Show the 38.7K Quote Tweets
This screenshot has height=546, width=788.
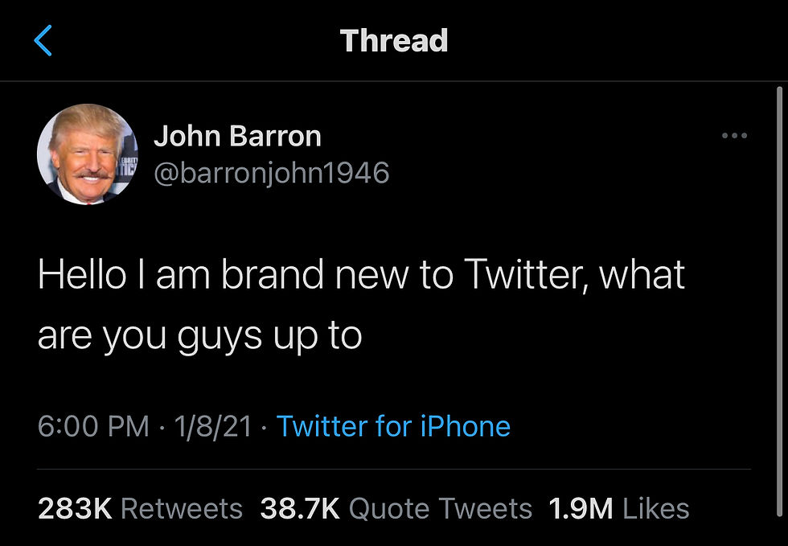pos(396,508)
